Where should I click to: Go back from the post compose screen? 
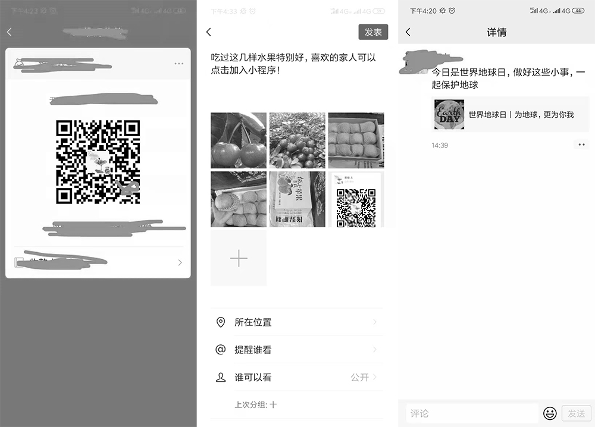pos(208,32)
